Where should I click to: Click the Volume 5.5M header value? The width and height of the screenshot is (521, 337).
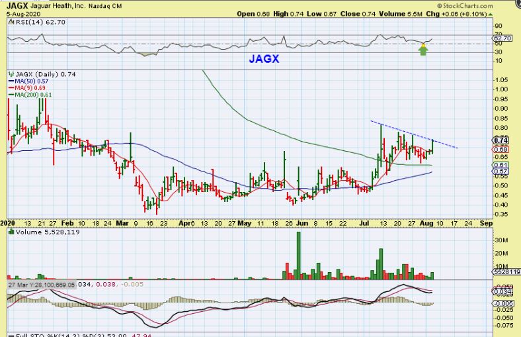point(401,14)
